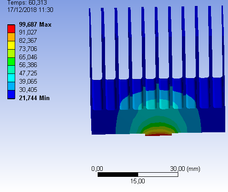
Task: Select the '39,065' legend value
Action: pos(28,81)
